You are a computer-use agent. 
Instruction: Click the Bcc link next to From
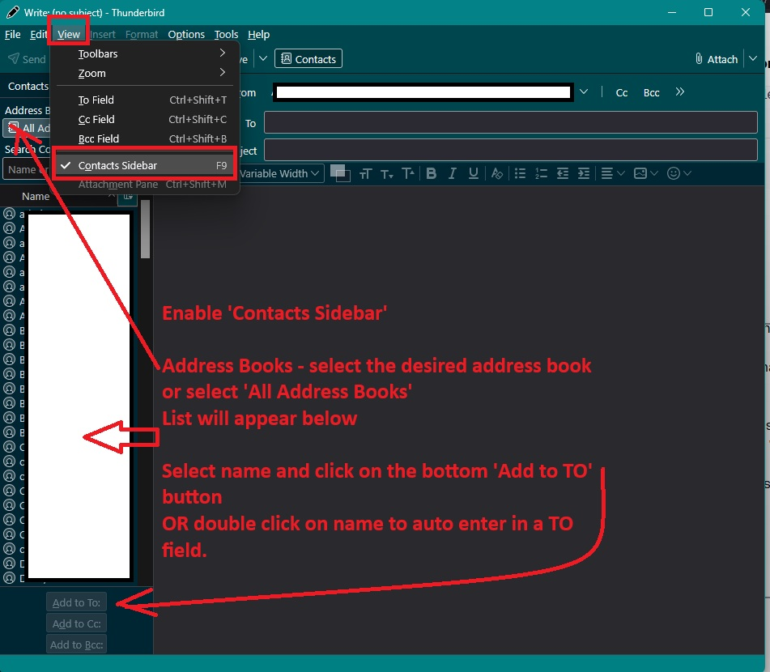click(x=651, y=93)
